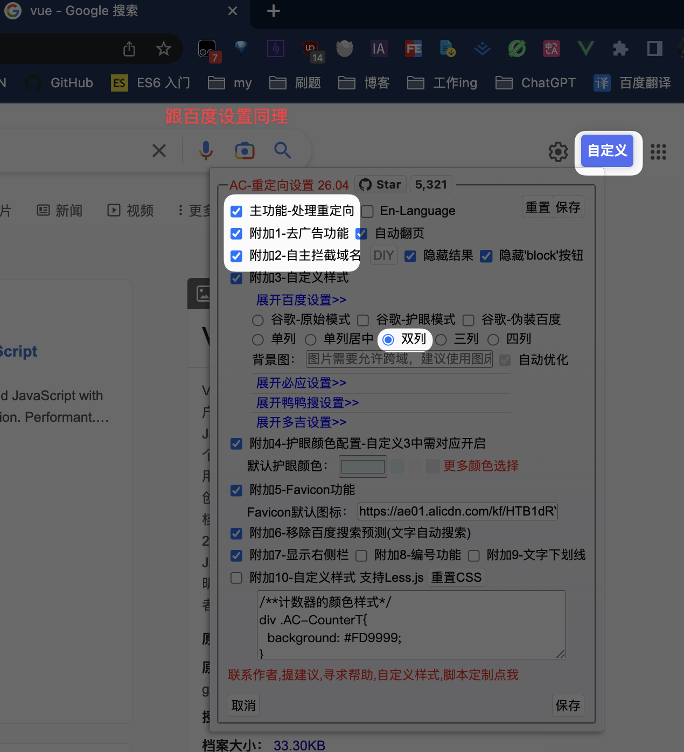Search by image using the camera icon

pyautogui.click(x=245, y=151)
